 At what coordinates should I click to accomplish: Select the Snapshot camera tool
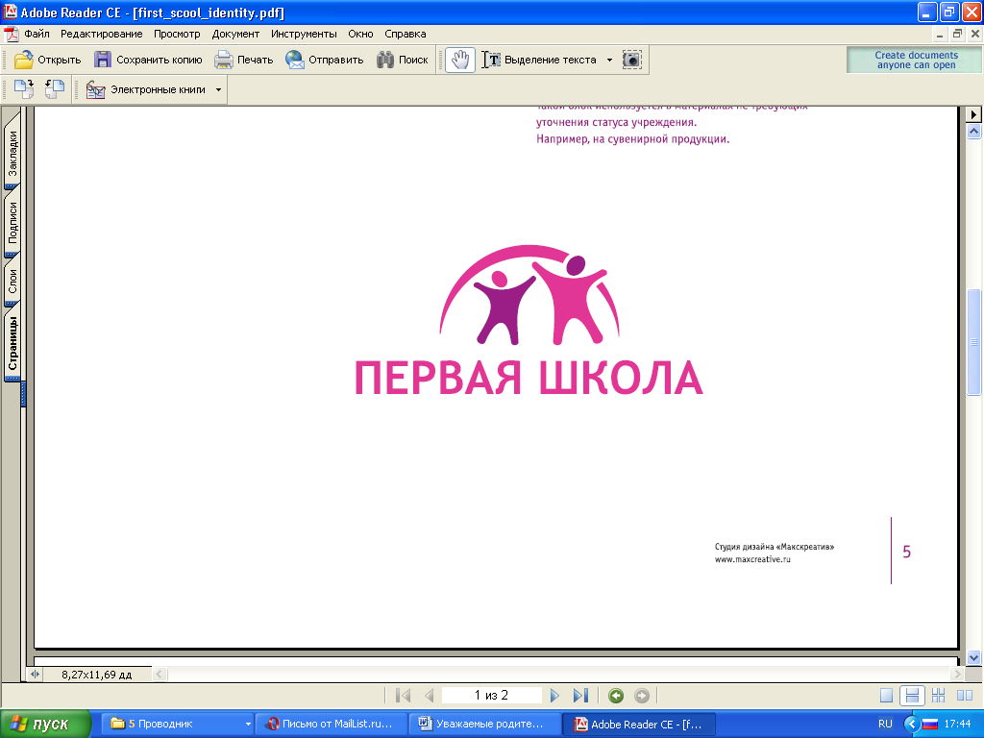[632, 60]
